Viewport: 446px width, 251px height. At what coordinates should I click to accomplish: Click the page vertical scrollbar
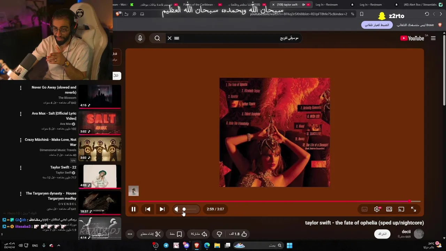click(444, 70)
